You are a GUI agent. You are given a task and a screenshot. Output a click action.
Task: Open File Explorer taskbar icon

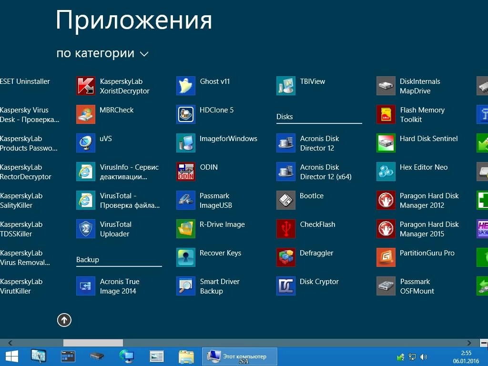point(186,356)
